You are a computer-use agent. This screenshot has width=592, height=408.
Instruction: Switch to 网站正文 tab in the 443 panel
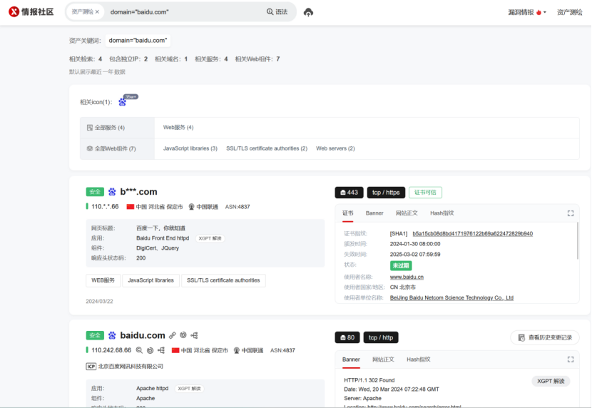tap(407, 213)
